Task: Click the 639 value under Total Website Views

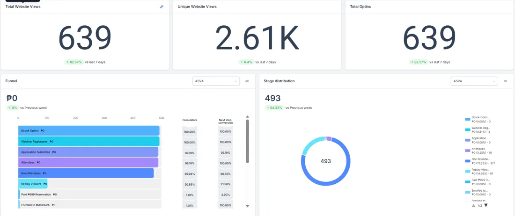Action: (x=85, y=37)
